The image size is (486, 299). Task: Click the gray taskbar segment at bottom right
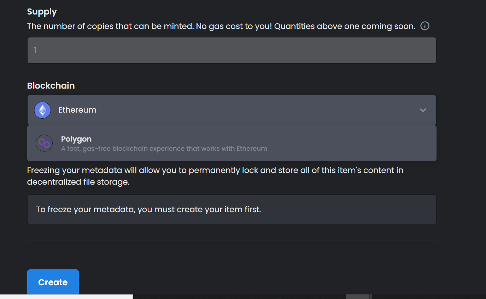[358, 297]
